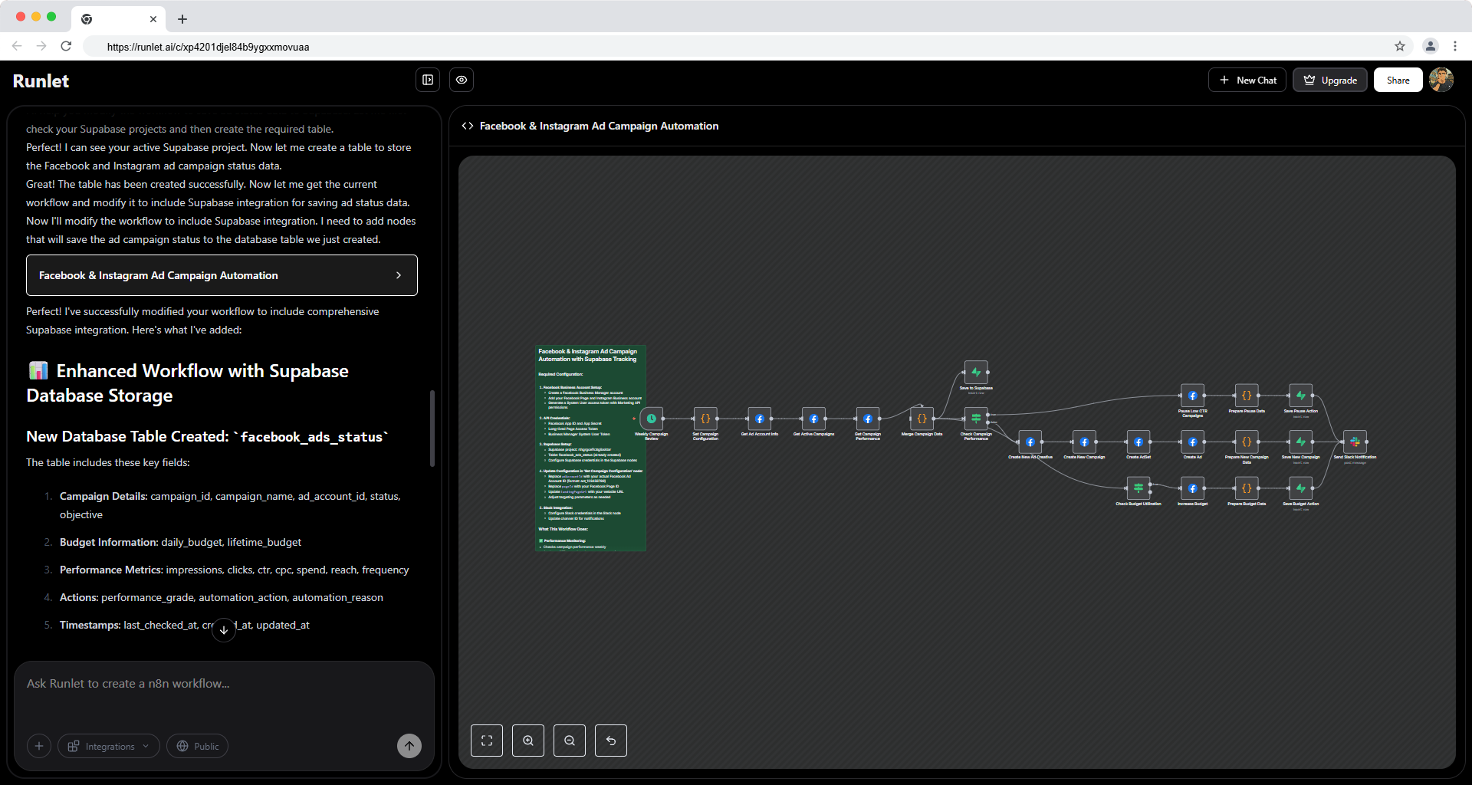Go back in browser history
The height and width of the screenshot is (785, 1472).
click(x=17, y=46)
